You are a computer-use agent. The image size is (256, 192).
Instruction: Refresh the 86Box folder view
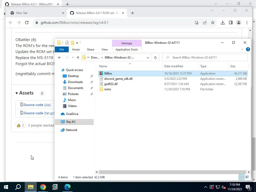click(x=155, y=57)
